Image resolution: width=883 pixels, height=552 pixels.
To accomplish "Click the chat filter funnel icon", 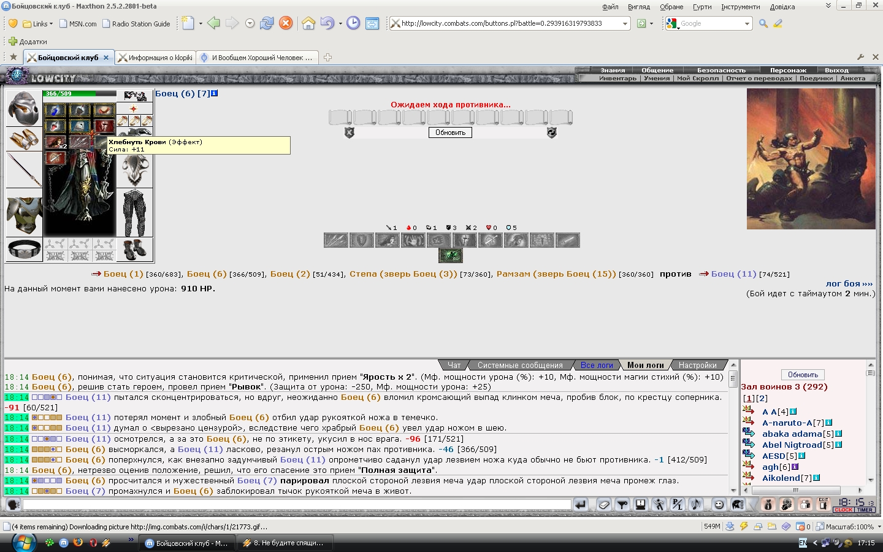I will (622, 505).
